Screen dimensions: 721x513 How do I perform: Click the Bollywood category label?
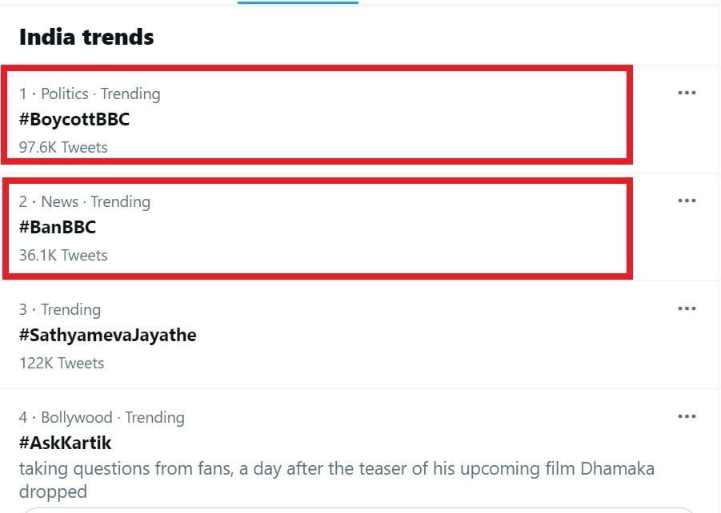tap(78, 417)
